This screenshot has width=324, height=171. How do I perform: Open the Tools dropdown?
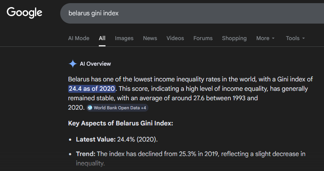(x=295, y=38)
